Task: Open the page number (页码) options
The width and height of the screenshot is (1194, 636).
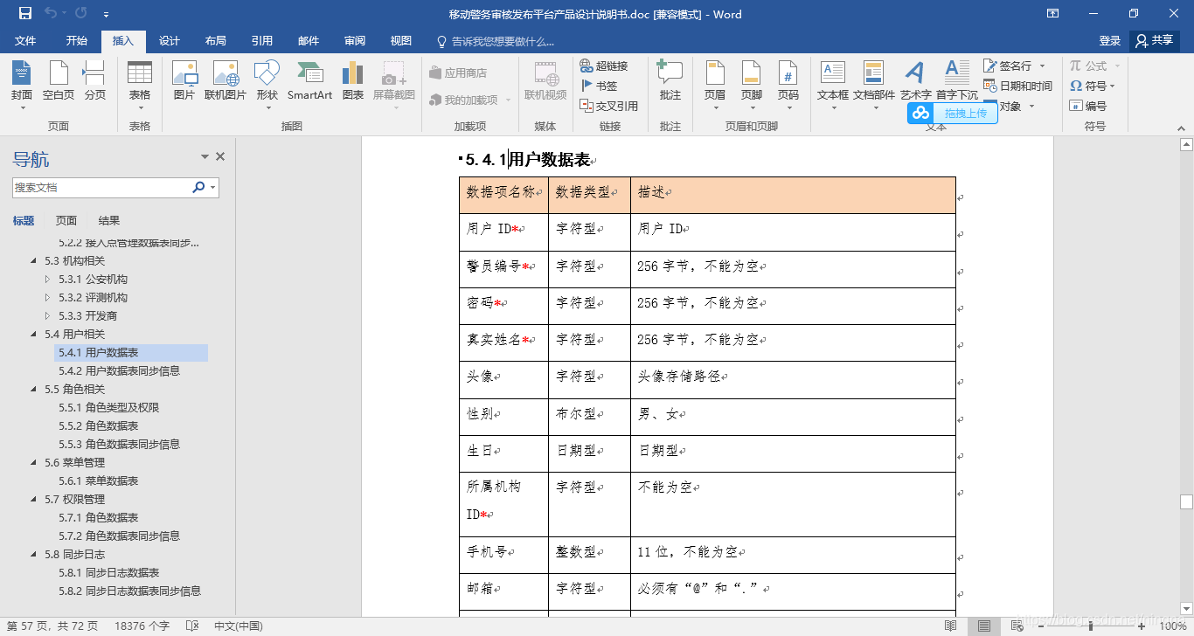Action: click(x=788, y=86)
